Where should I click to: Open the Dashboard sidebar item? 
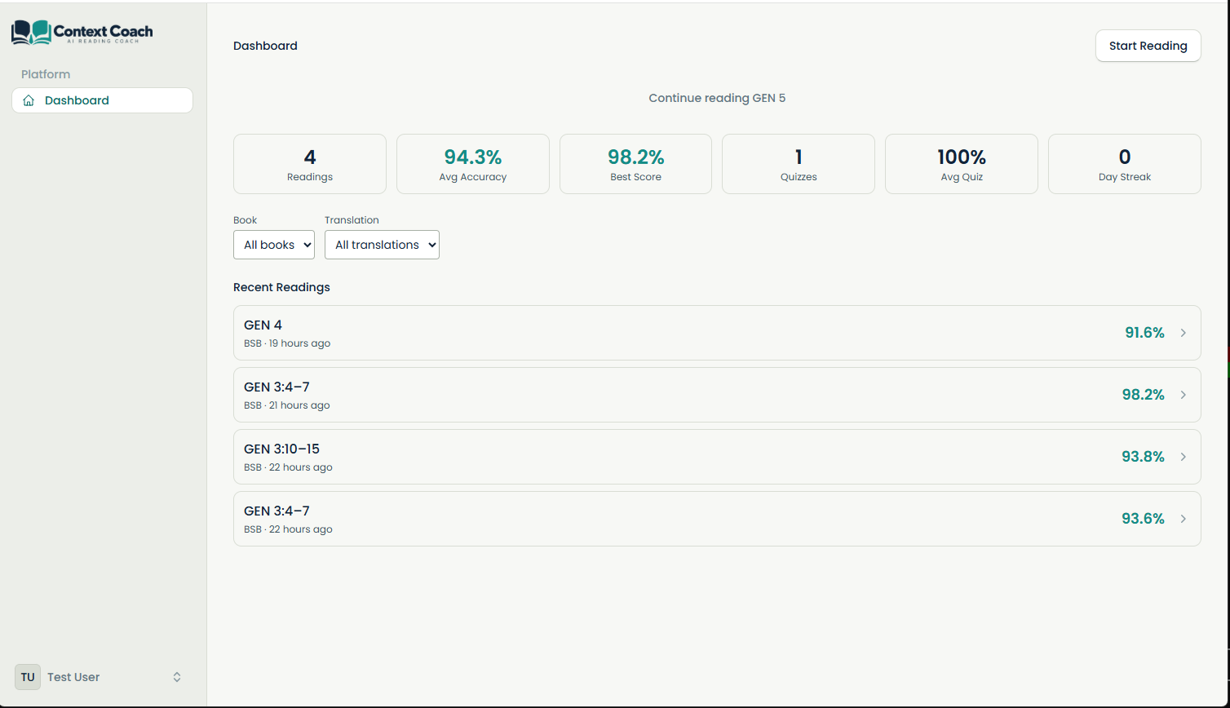click(102, 100)
